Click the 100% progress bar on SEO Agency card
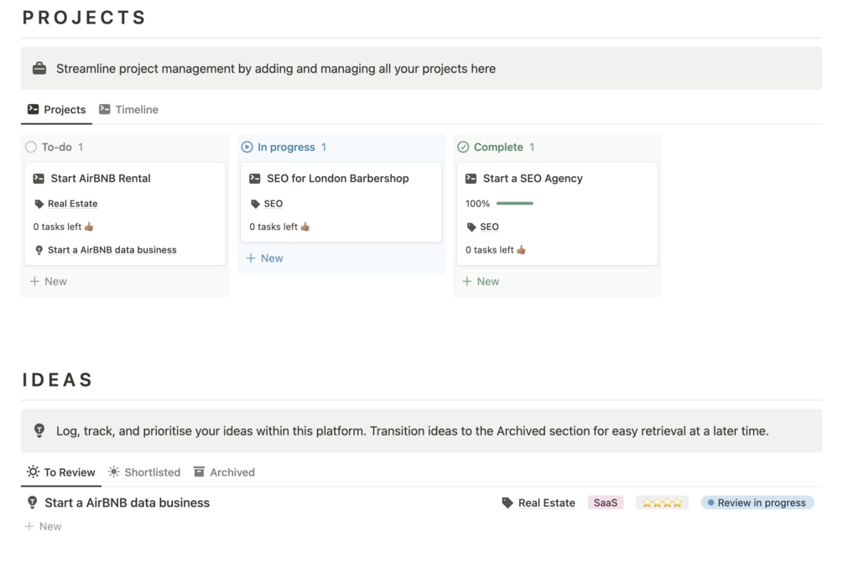 coord(515,204)
